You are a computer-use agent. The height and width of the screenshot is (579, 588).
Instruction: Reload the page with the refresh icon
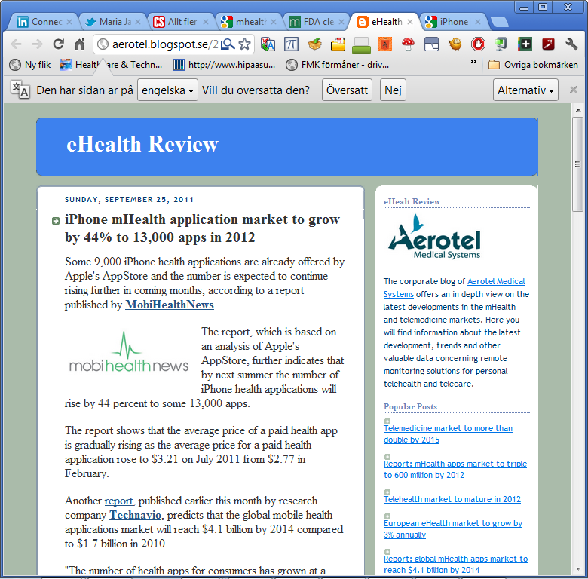pos(58,44)
